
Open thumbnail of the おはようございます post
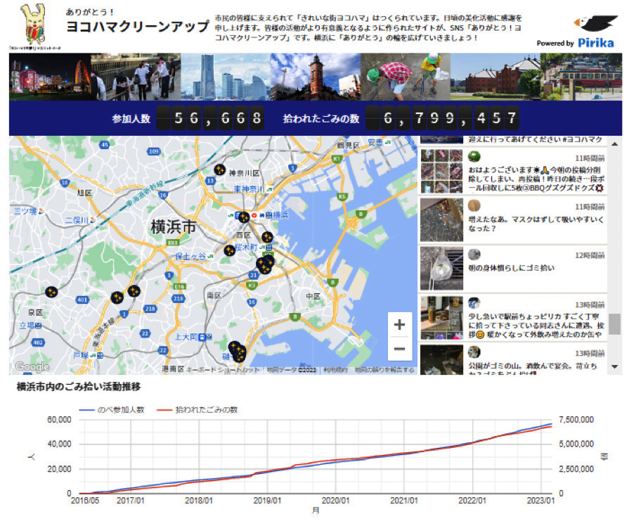point(441,171)
